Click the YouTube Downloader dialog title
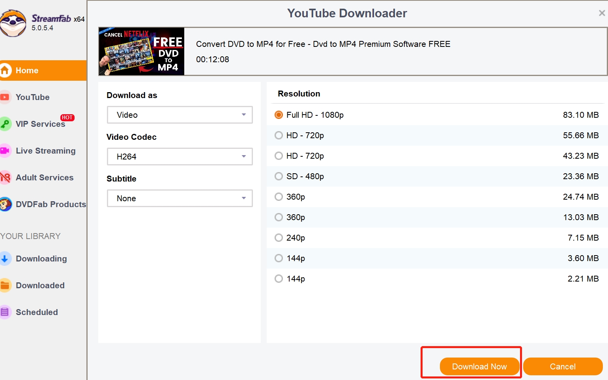The height and width of the screenshot is (380, 608). (x=347, y=13)
